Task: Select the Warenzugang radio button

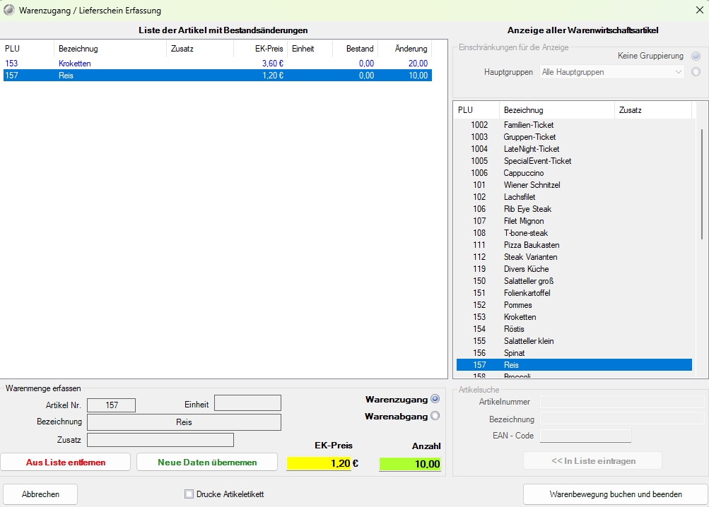Action: click(x=435, y=399)
